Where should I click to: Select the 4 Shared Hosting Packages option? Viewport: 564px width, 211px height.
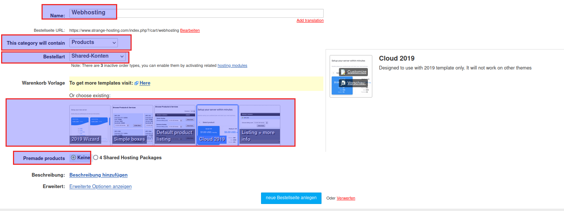tap(96, 157)
